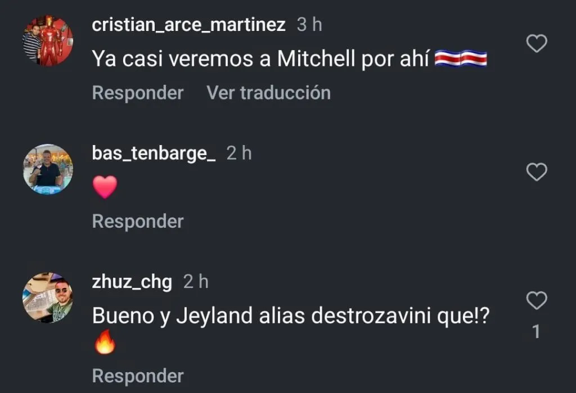Viewport: 576px width, 393px height.
Task: View zhuz_chg profile photo
Action: [x=48, y=297]
